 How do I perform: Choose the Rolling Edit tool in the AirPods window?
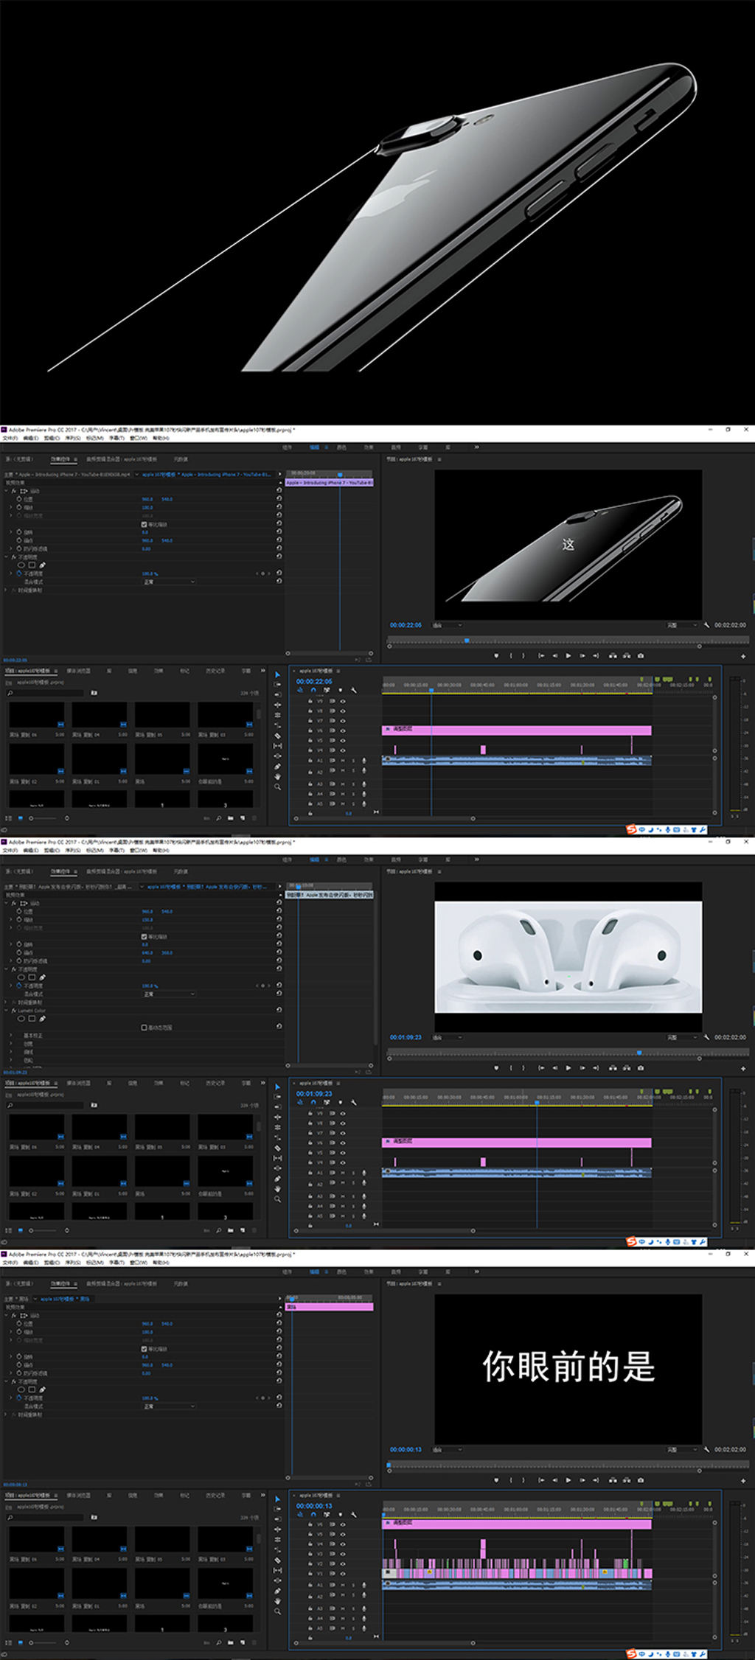point(277,1127)
